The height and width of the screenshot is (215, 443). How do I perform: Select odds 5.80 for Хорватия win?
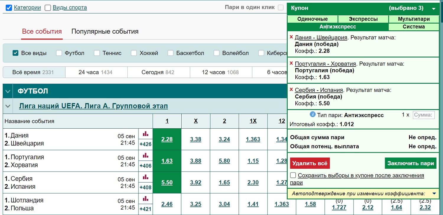click(x=224, y=161)
